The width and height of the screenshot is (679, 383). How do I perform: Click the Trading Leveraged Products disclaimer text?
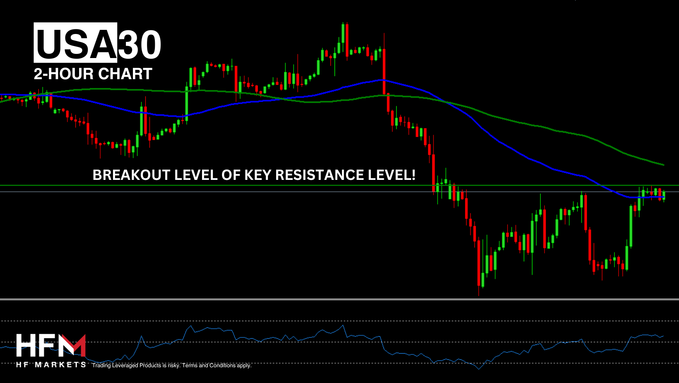coord(172,366)
